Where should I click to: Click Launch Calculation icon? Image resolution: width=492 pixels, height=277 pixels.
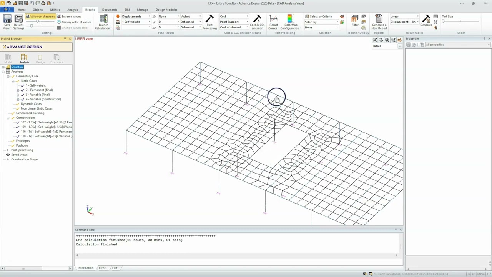103,19
